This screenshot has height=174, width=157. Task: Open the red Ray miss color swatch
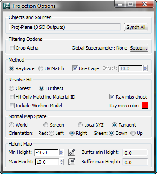(145, 106)
